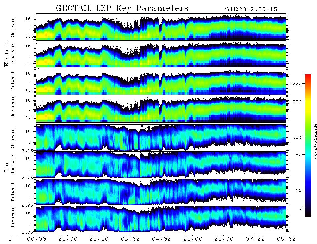
Task: Click the "50" color scale value
Action: [x=298, y=155]
